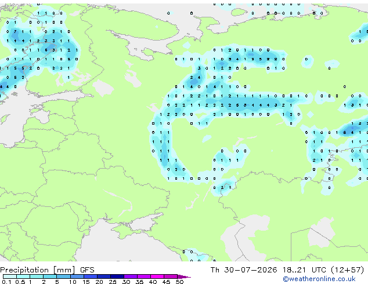Click the '20' legend scale value
Screen dimensions: 368x284
click(x=99, y=282)
